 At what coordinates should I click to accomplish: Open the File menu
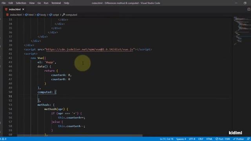point(4,3)
